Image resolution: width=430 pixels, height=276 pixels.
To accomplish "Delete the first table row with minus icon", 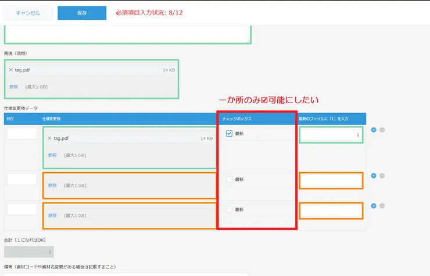I will pyautogui.click(x=382, y=130).
